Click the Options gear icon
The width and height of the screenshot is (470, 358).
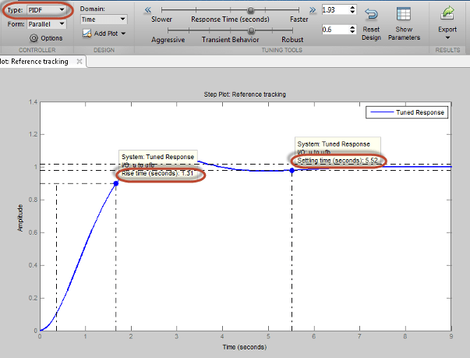[34, 38]
